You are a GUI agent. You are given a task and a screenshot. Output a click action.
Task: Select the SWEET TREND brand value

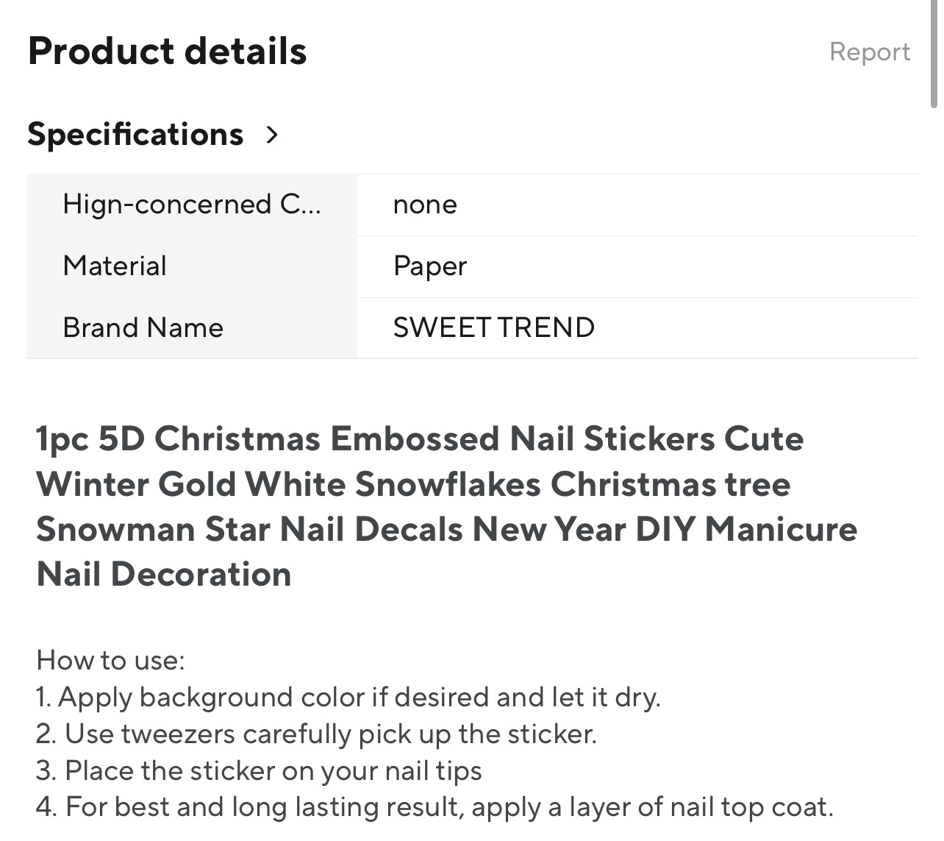(x=493, y=327)
